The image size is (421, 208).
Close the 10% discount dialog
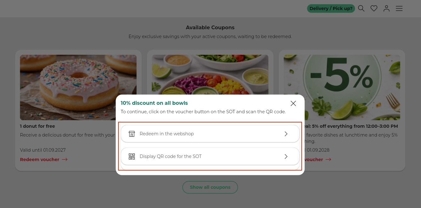coord(293,103)
